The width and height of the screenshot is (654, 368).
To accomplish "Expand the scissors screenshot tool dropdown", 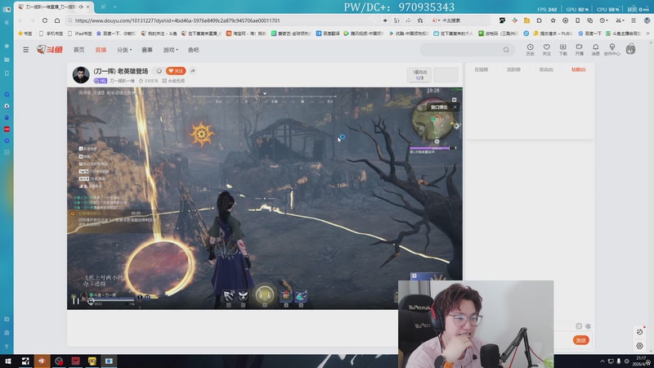I will (620, 20).
